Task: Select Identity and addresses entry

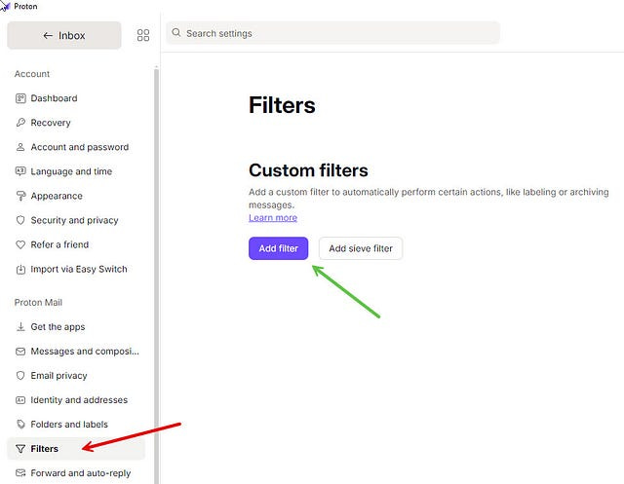Action: pos(76,399)
